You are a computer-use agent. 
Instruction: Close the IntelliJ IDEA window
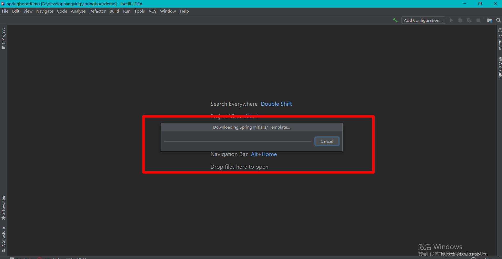tap(495, 4)
